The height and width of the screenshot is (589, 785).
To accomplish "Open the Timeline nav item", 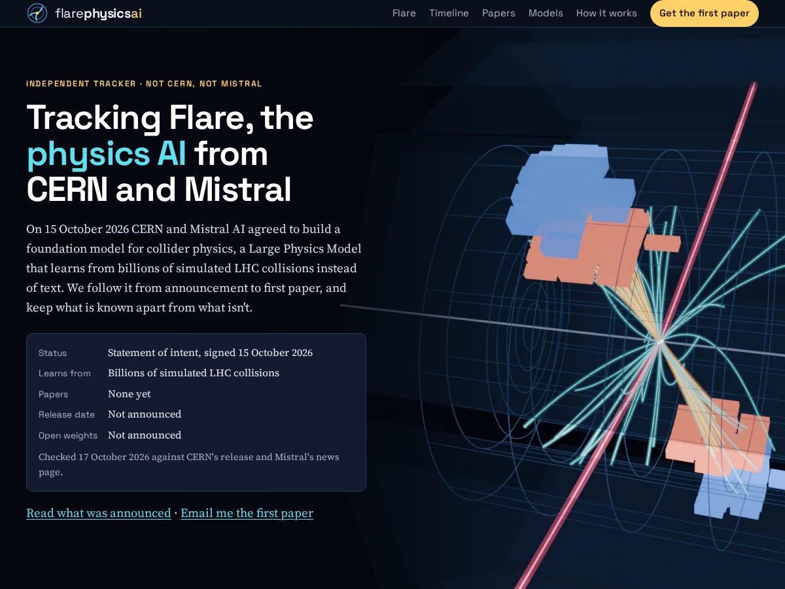I will [449, 13].
